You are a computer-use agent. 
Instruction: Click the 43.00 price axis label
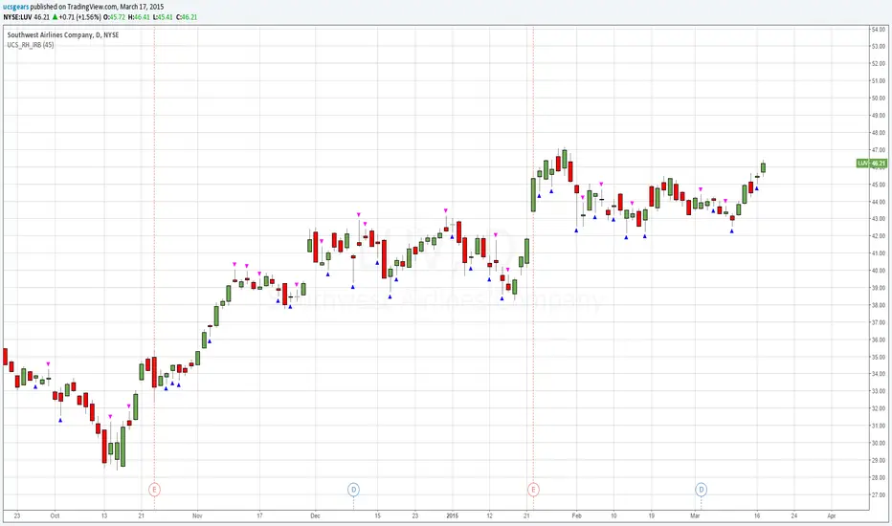(879, 219)
